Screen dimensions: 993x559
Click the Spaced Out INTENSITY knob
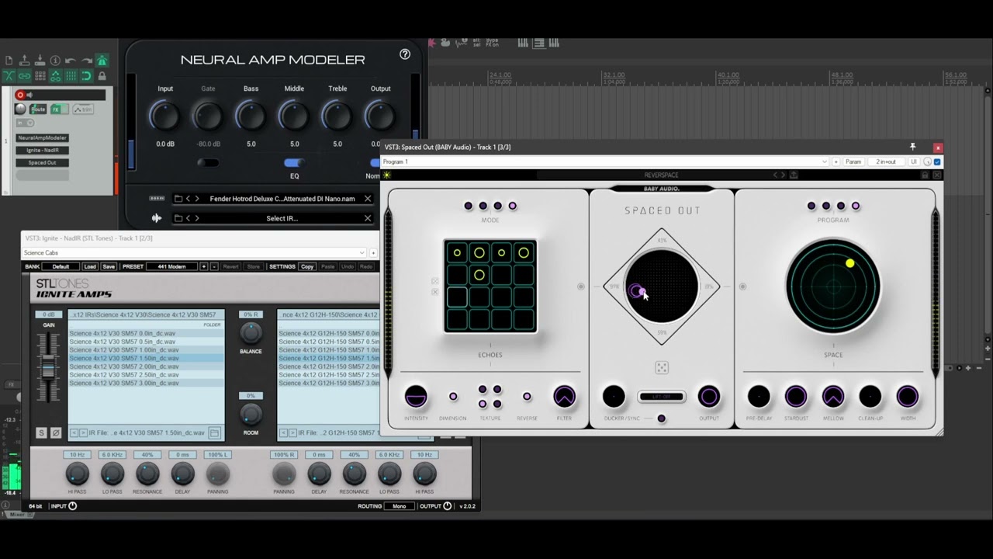(416, 397)
